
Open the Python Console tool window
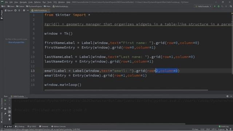[x=58, y=127]
